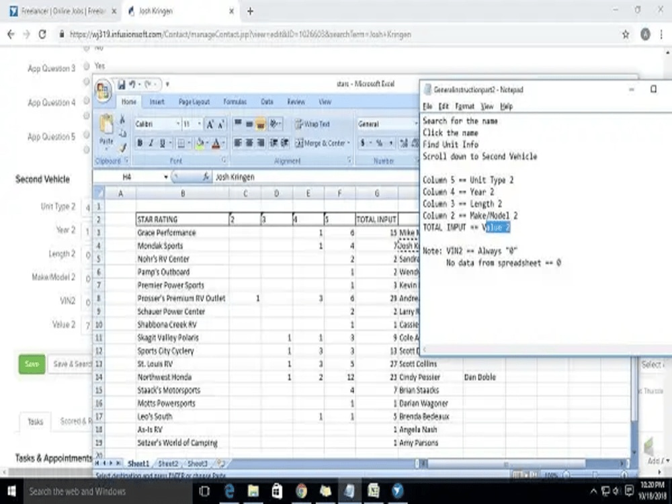Image resolution: width=672 pixels, height=504 pixels.
Task: Open Chrome from the taskbar
Action: point(301,491)
